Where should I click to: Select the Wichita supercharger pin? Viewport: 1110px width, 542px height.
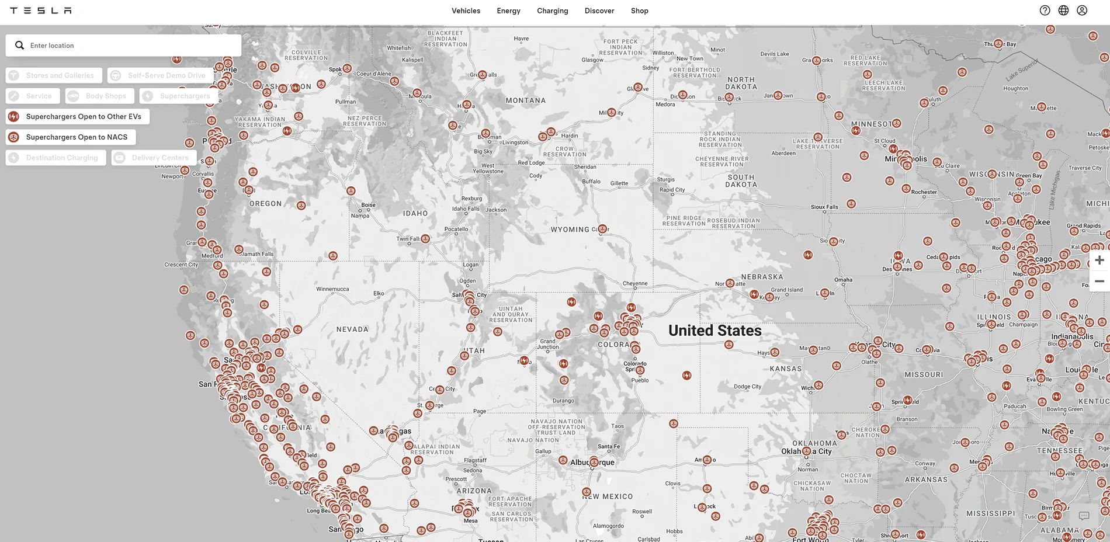(818, 385)
